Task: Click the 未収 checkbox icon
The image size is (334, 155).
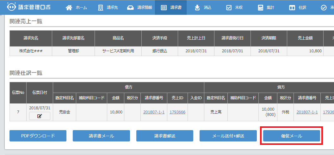Action: tap(229, 8)
